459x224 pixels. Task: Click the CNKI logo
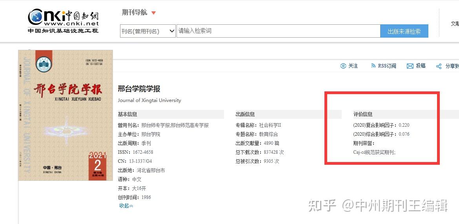[63, 20]
